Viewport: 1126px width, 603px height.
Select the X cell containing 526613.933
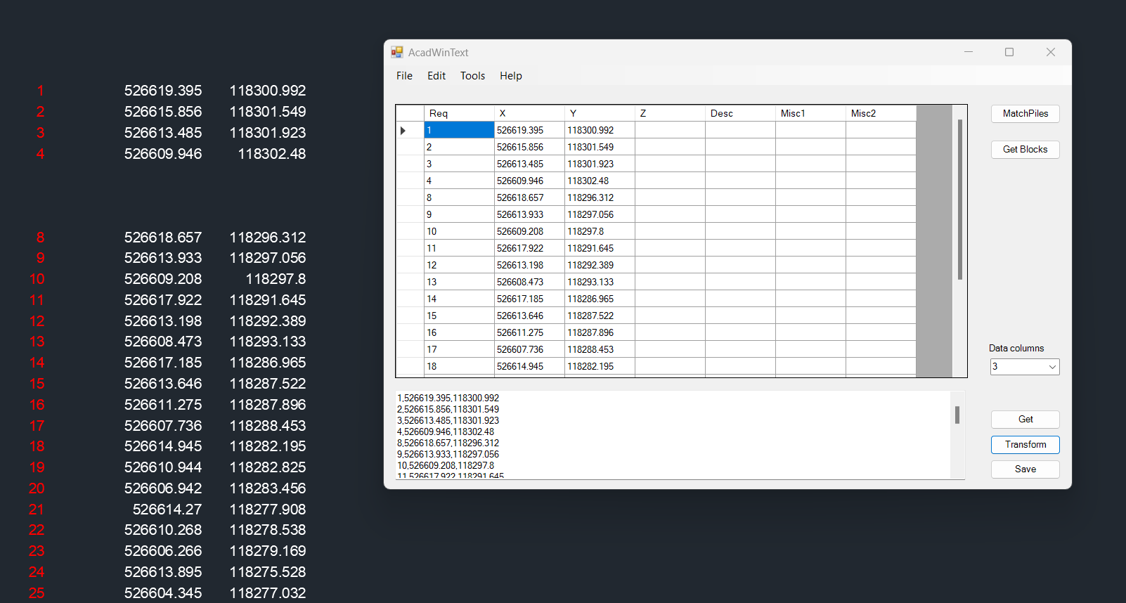click(529, 215)
